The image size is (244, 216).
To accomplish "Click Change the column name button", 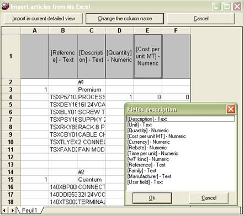I will (x=125, y=19).
